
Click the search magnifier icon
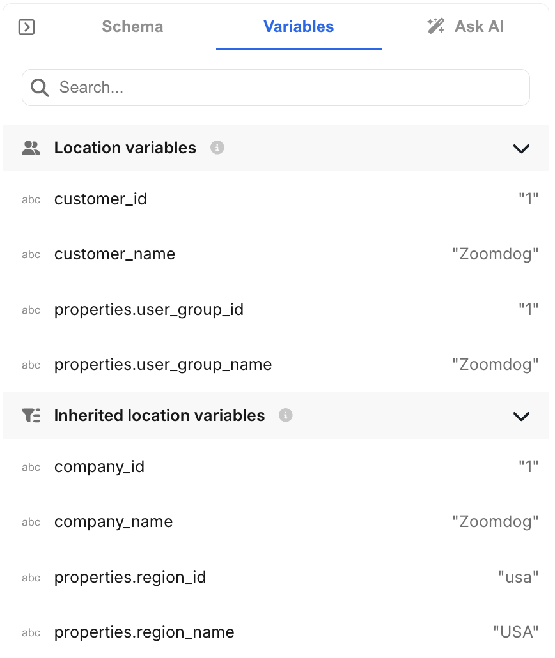coord(40,87)
